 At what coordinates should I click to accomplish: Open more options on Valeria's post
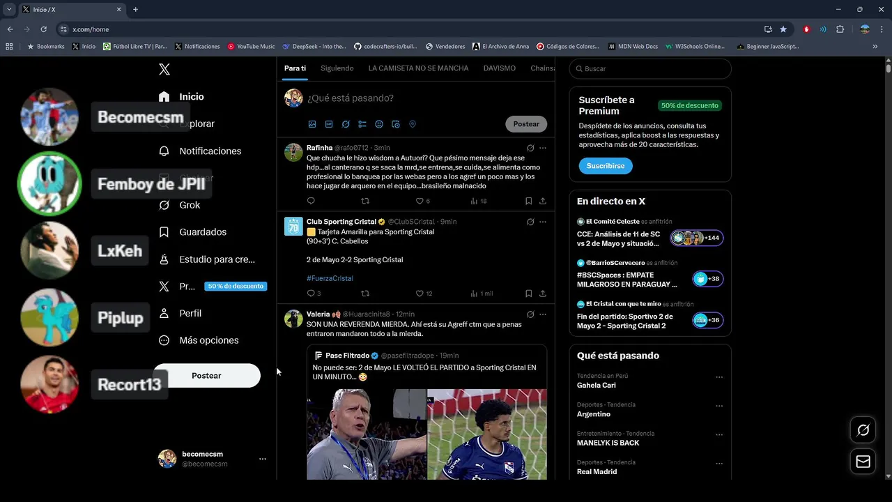coord(543,314)
